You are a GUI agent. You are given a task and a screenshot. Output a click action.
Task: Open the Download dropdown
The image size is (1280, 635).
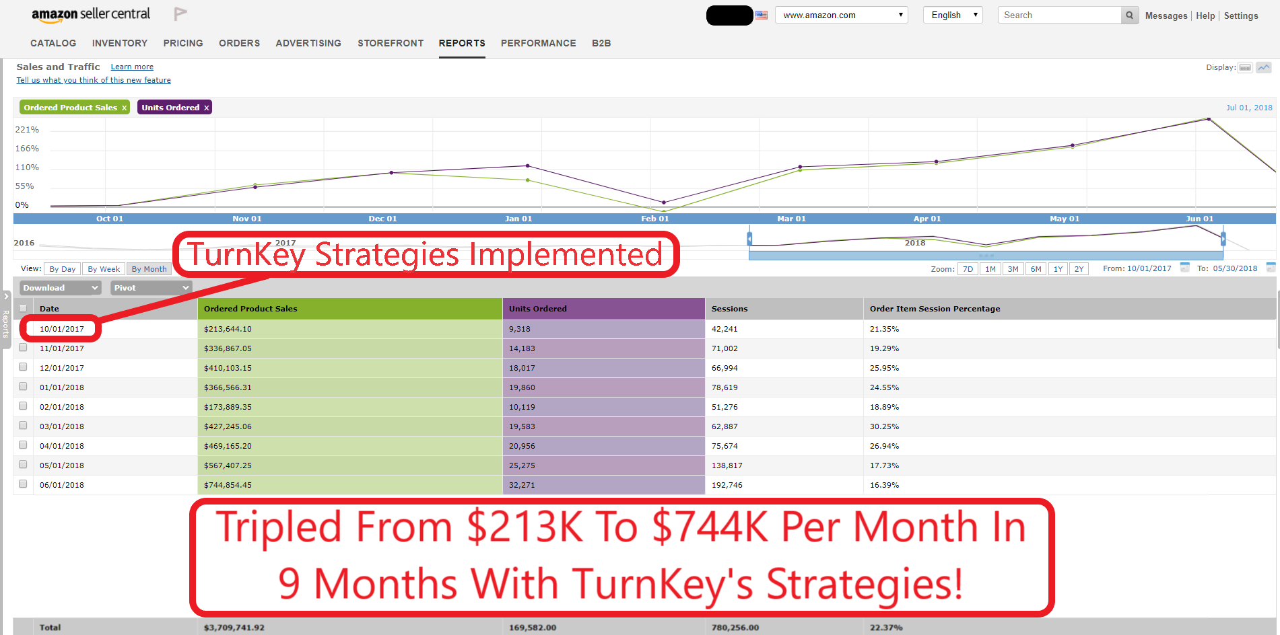coord(61,288)
